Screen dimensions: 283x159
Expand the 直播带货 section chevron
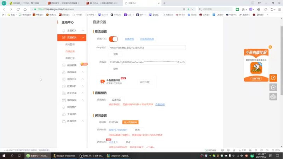(x=83, y=121)
